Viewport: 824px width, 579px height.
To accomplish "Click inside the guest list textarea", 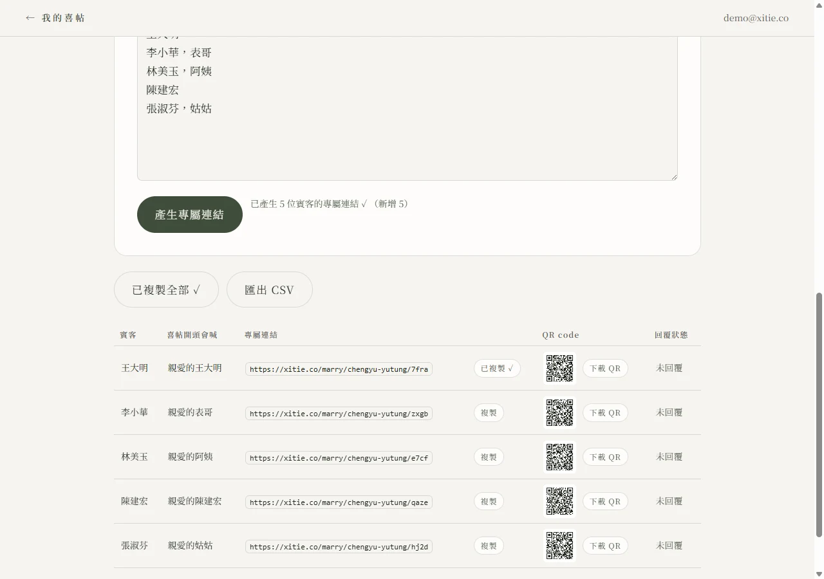I will (407, 108).
